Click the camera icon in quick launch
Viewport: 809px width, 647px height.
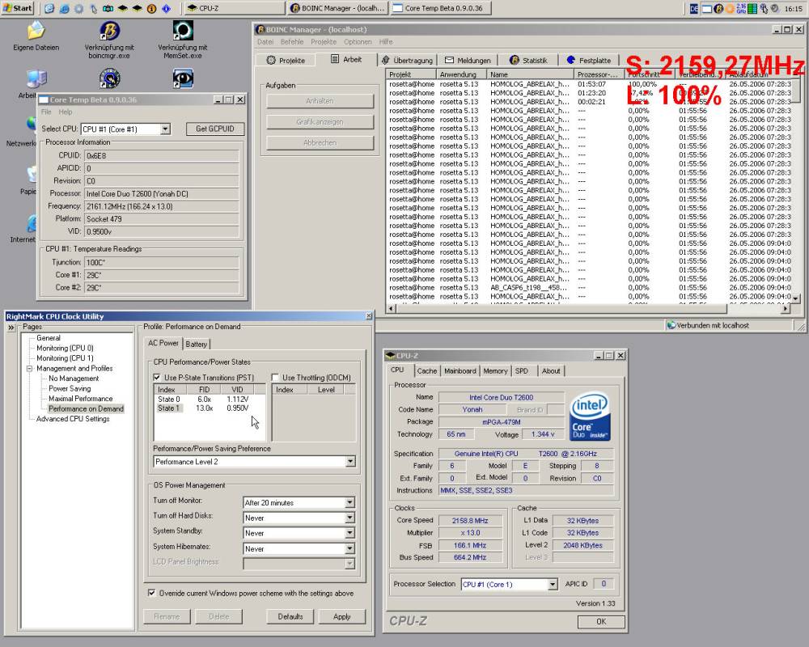click(x=108, y=8)
